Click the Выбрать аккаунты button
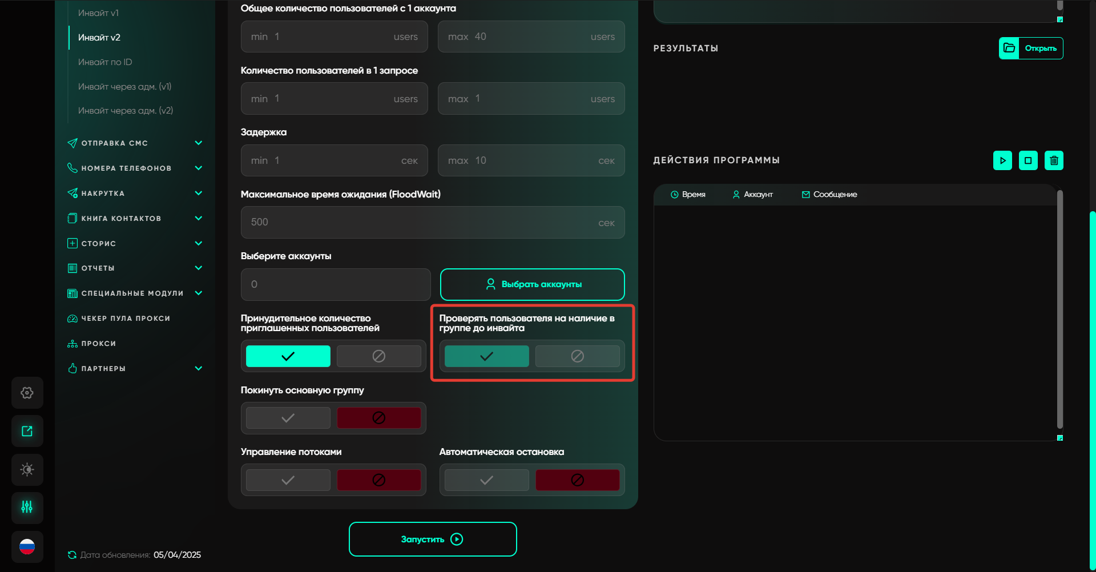The image size is (1096, 572). [x=532, y=284]
